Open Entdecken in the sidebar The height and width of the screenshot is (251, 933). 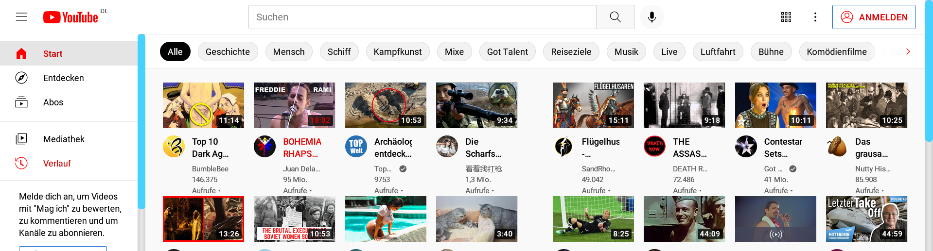click(69, 78)
